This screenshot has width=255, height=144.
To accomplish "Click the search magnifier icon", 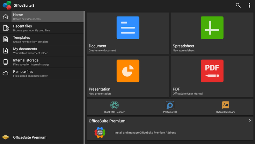I will pos(238,5).
